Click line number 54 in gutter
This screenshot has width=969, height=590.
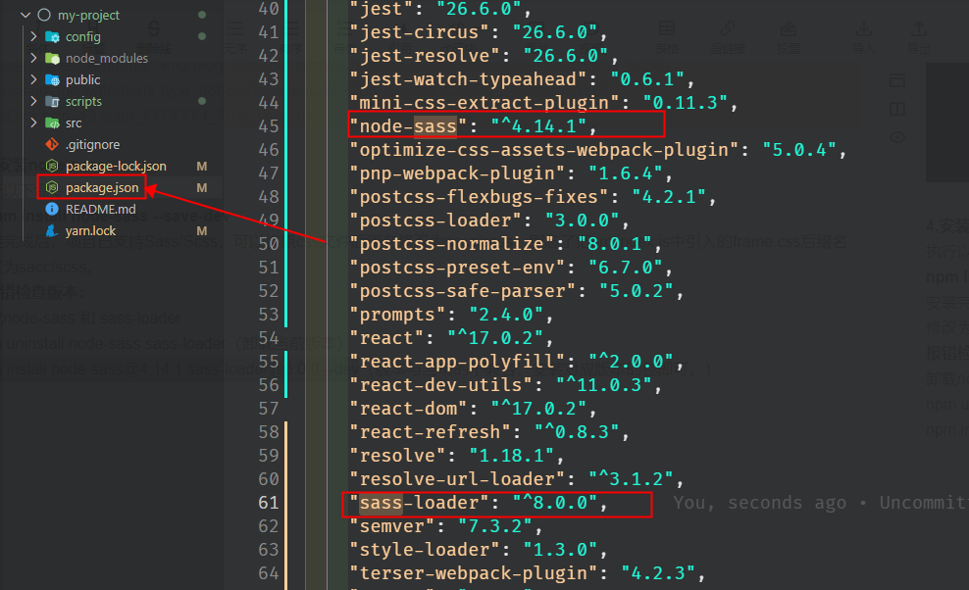[x=269, y=338]
